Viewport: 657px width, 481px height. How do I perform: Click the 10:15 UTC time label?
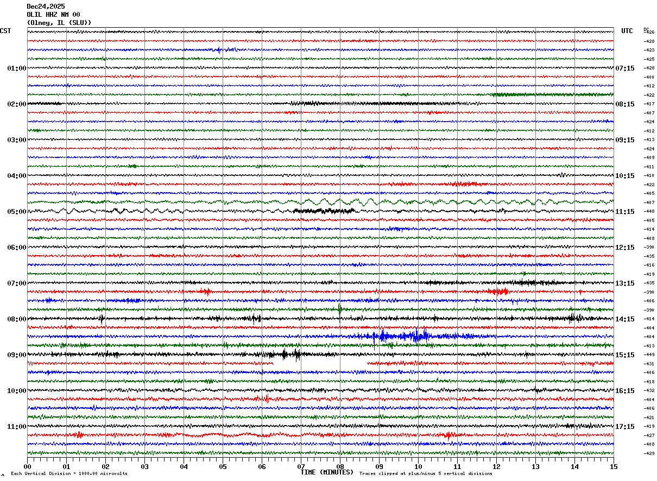625,176
